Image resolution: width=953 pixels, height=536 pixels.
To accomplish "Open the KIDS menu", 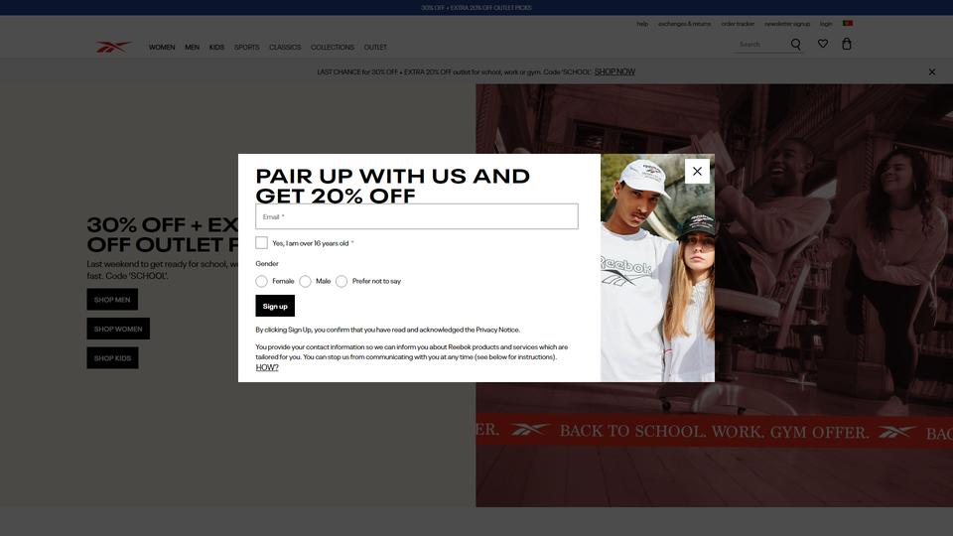I will [x=216, y=48].
